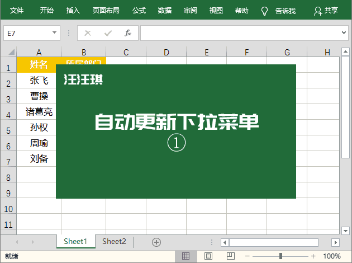Select column E header
Viewport: 352px width, 263px height.
207,52
